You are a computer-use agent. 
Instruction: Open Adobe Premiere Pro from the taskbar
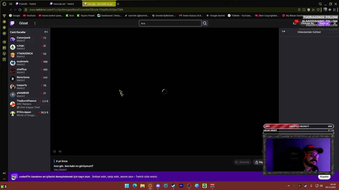181,186
